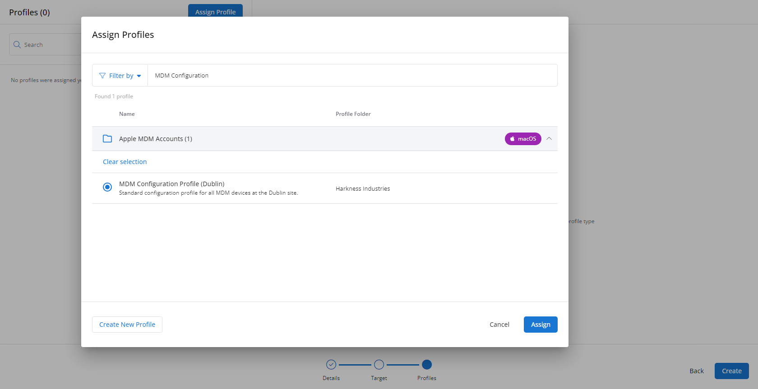The width and height of the screenshot is (758, 389).
Task: Click the Harkness Industries folder cell
Action: tap(363, 188)
